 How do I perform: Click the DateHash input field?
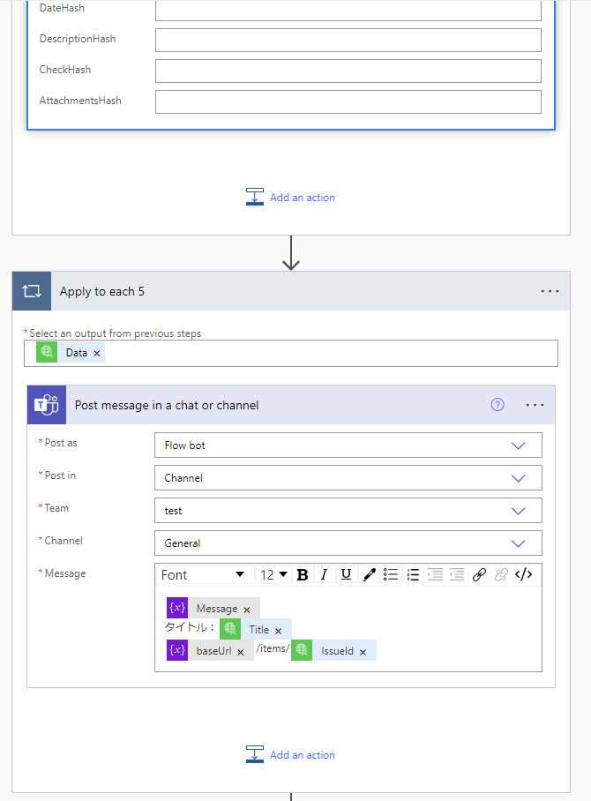tap(348, 9)
